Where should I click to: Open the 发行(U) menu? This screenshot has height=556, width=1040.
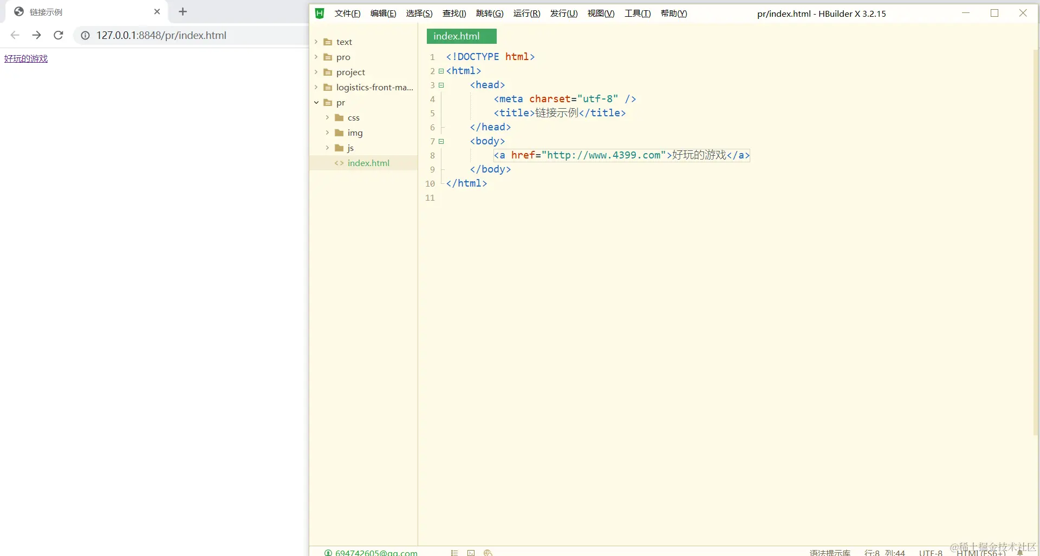click(x=564, y=14)
